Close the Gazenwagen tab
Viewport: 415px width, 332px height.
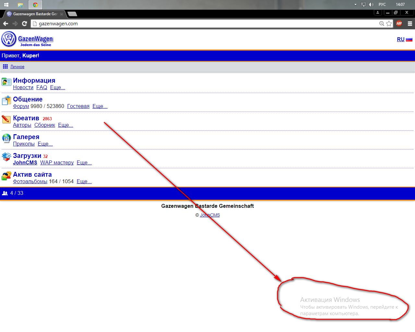click(x=62, y=14)
